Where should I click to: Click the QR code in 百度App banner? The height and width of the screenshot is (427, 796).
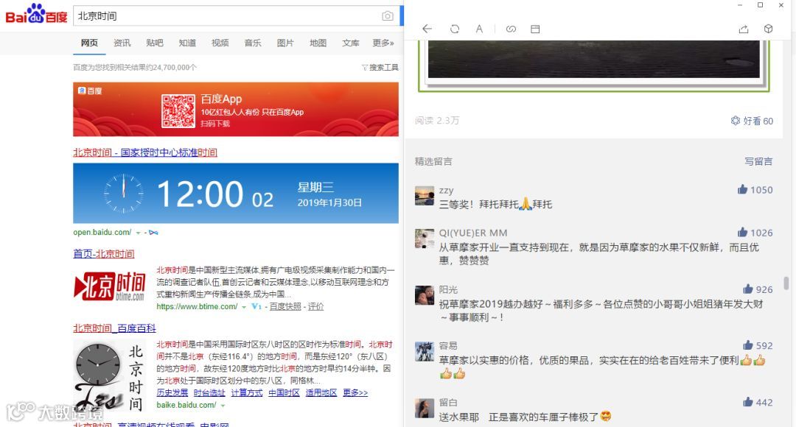click(x=178, y=111)
